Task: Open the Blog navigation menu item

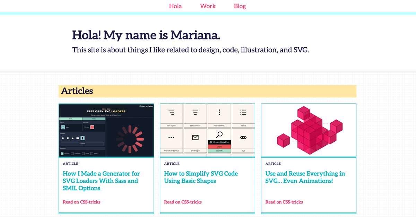Action: [240, 6]
